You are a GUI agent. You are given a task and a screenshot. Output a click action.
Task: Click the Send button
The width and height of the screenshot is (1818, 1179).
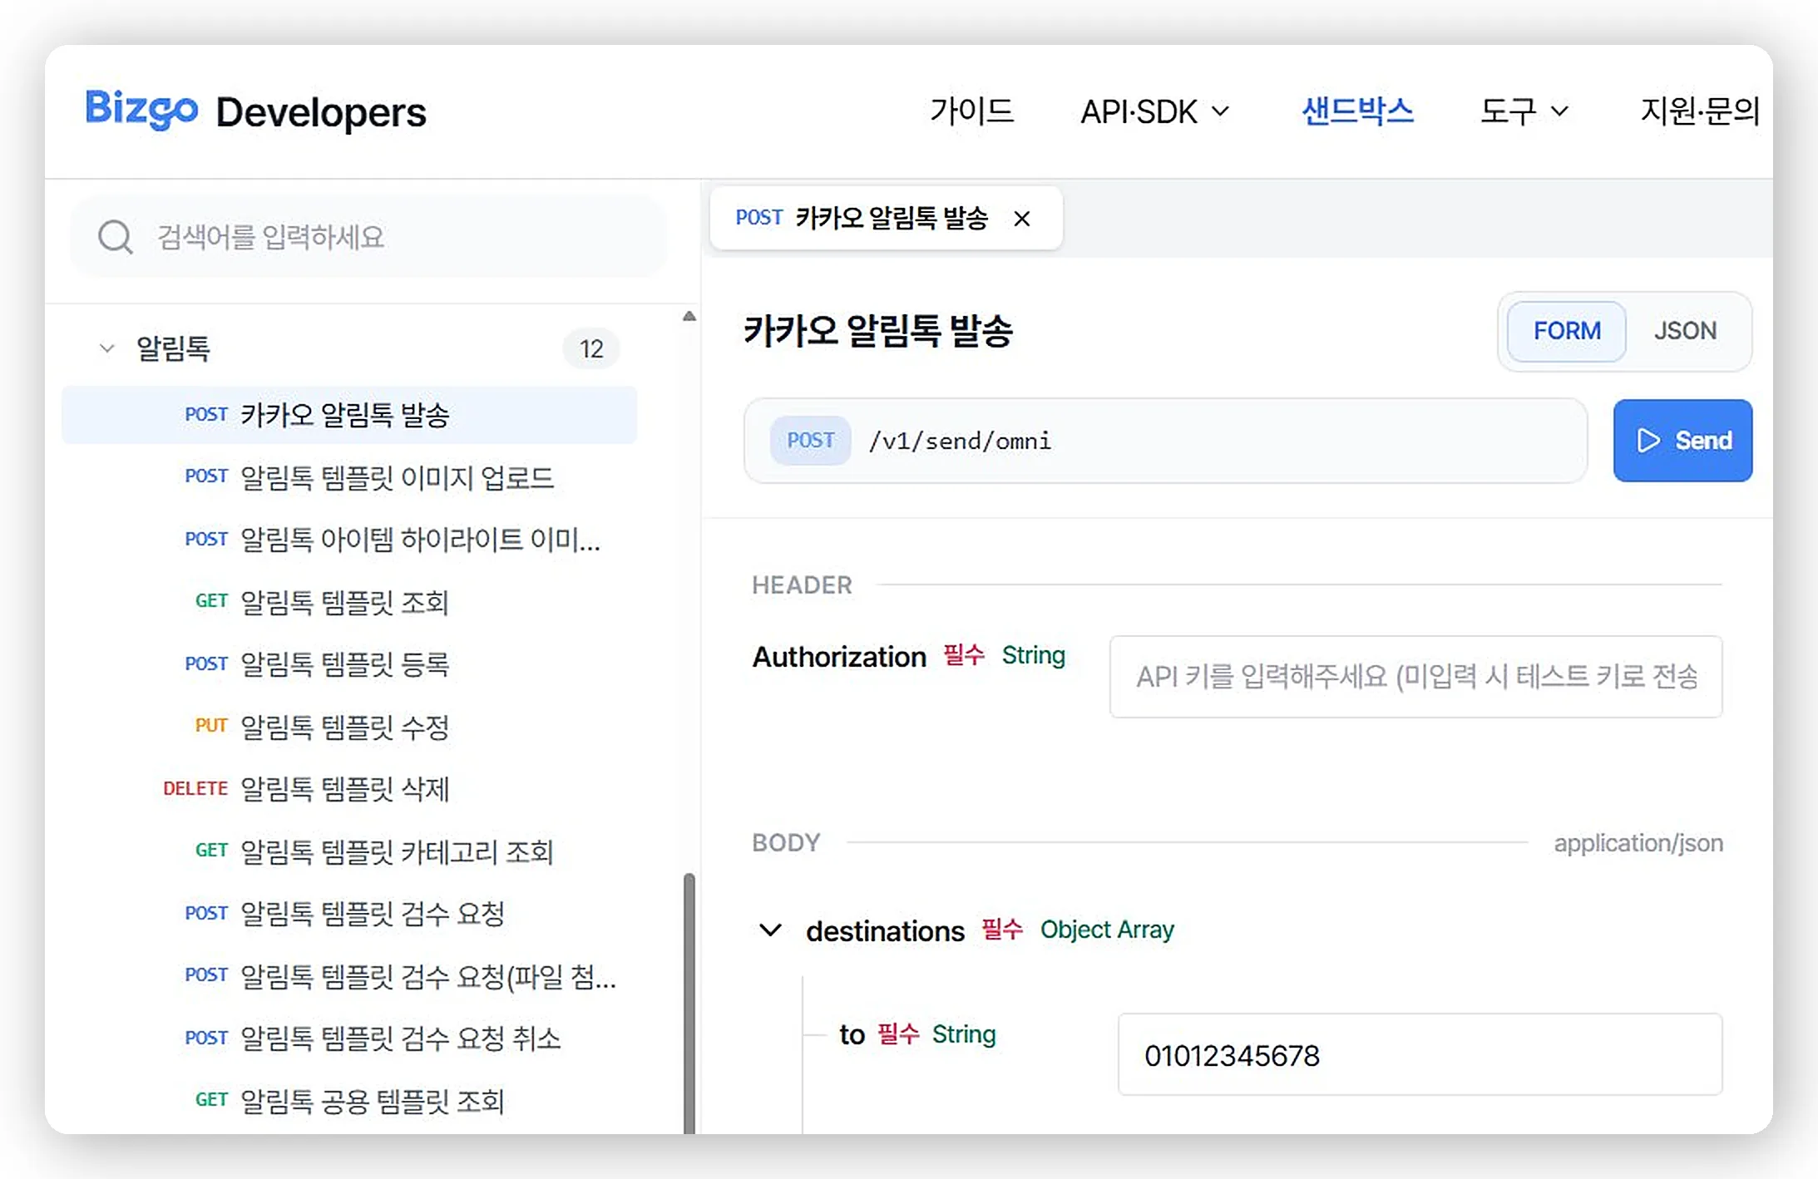click(1682, 441)
